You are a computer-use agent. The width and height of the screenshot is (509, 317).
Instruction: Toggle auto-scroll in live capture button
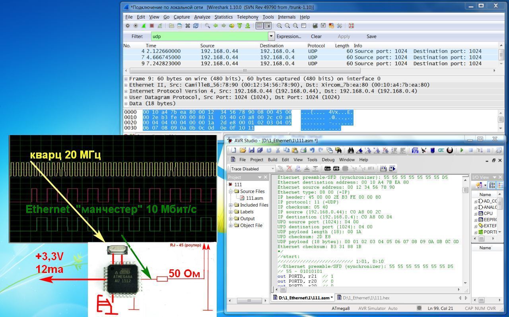(x=268, y=26)
